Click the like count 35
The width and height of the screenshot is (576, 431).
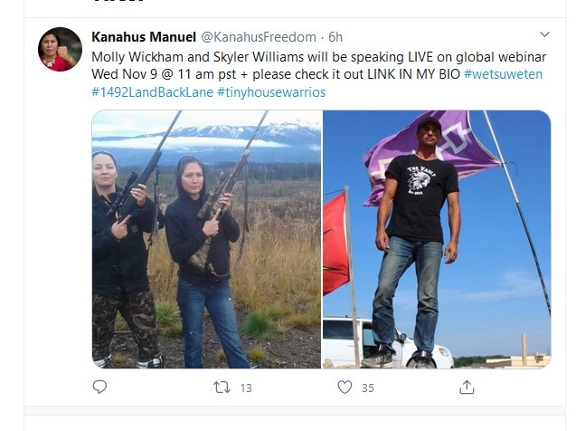click(x=368, y=388)
